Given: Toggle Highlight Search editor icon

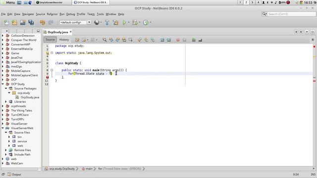Looking at the screenshot, I should click(x=124, y=40).
